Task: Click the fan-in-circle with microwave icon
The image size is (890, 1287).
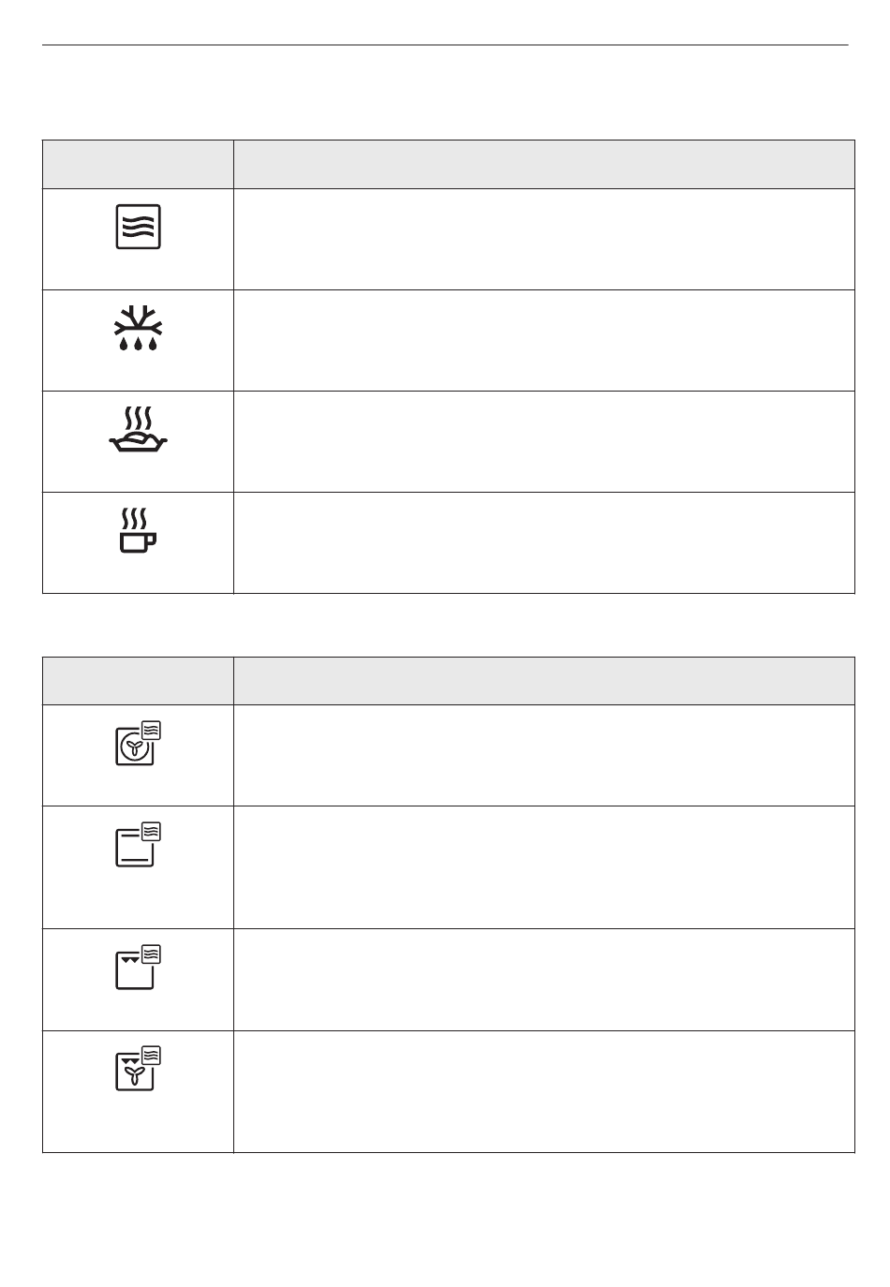Action: (x=139, y=744)
